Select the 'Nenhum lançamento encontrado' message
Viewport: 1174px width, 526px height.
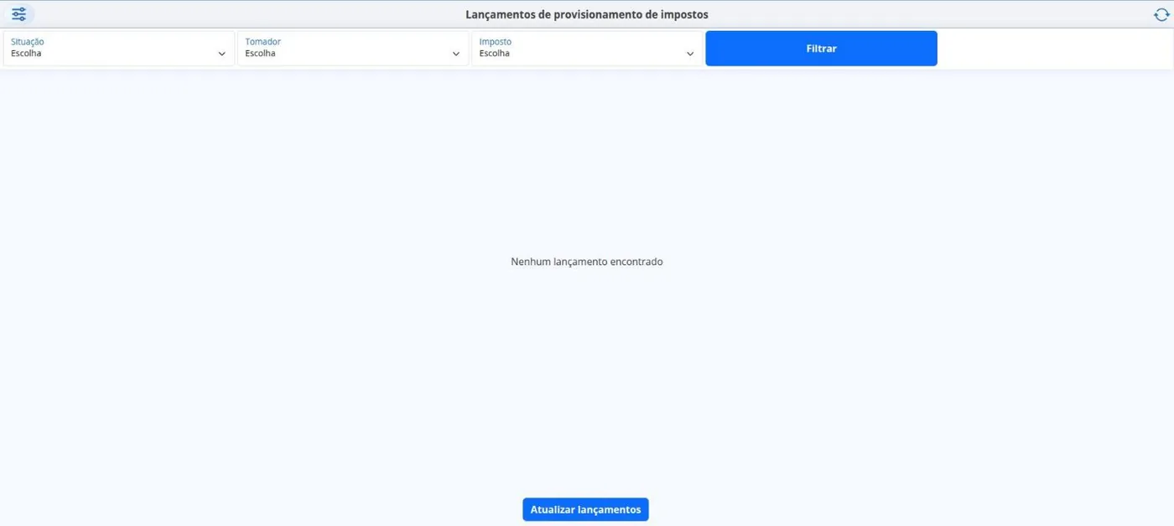click(x=587, y=262)
